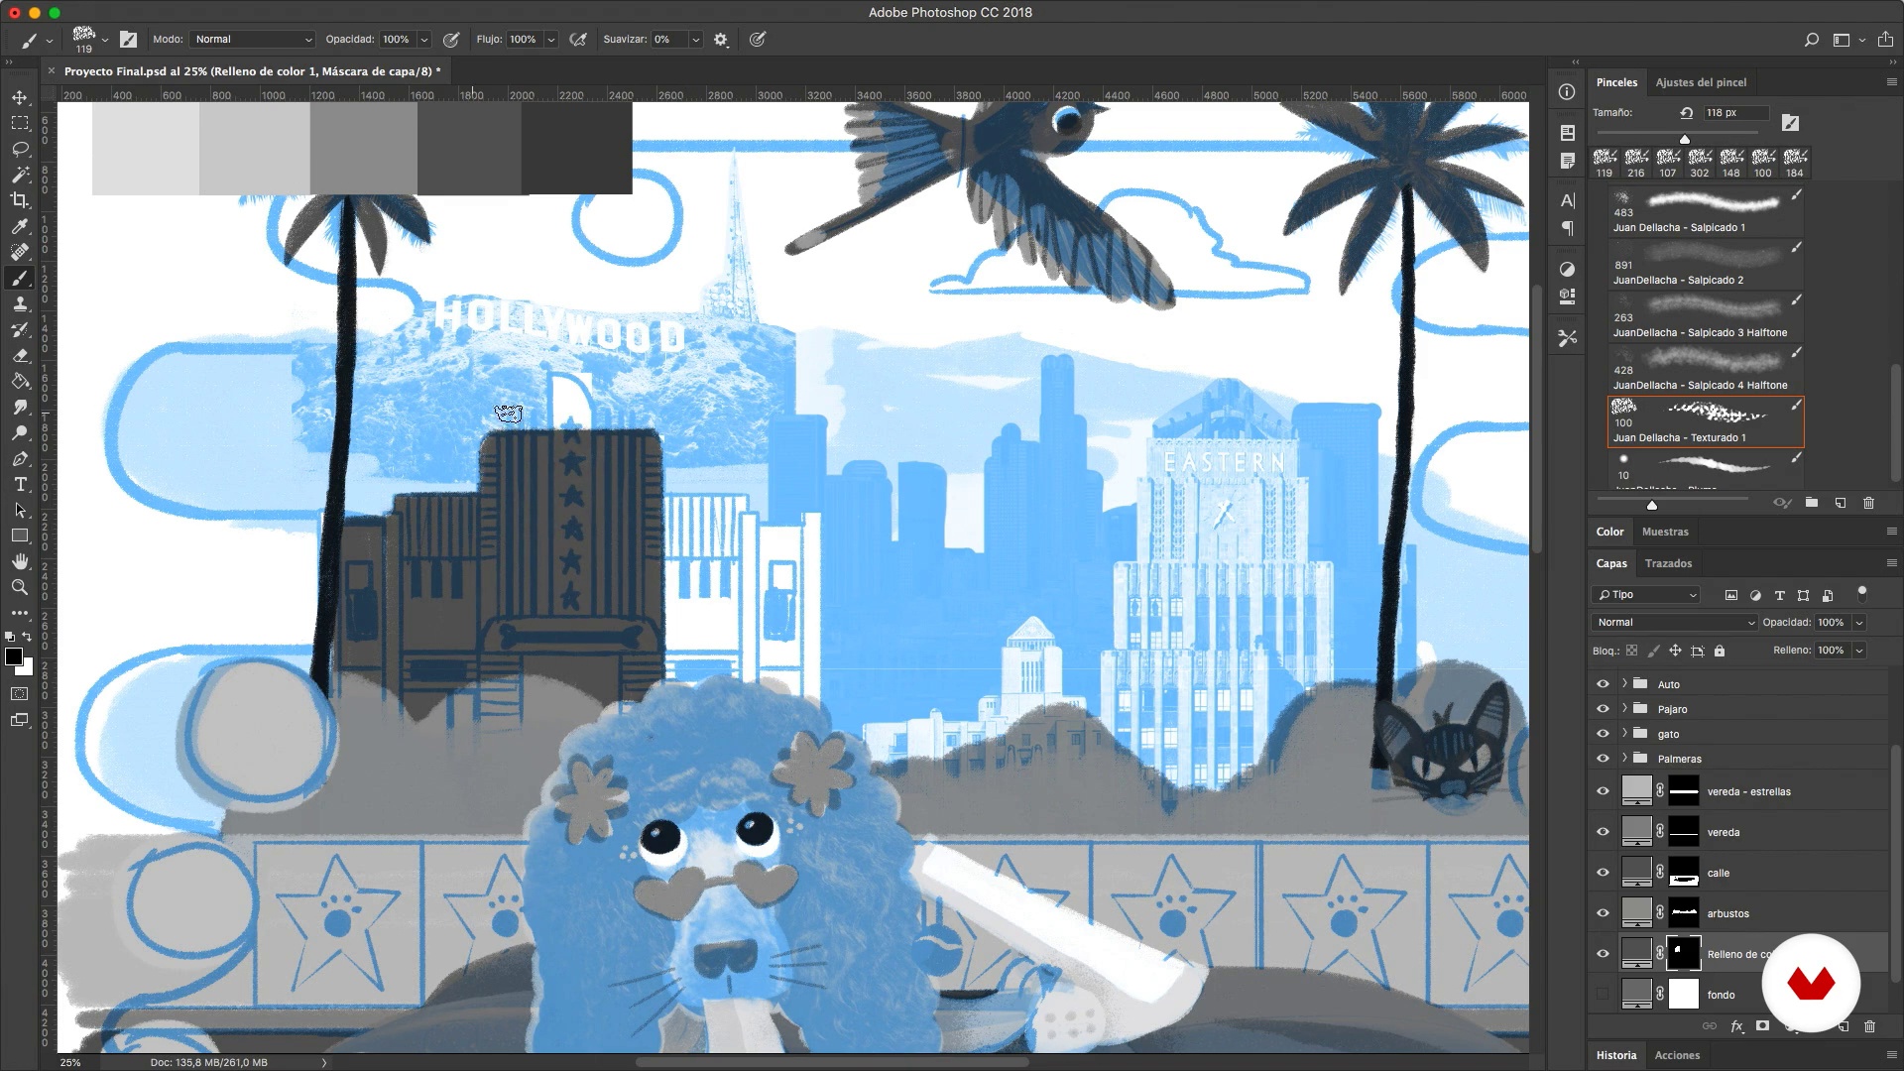The image size is (1904, 1071).
Task: Add layer style fx icon
Action: coord(1736,1026)
